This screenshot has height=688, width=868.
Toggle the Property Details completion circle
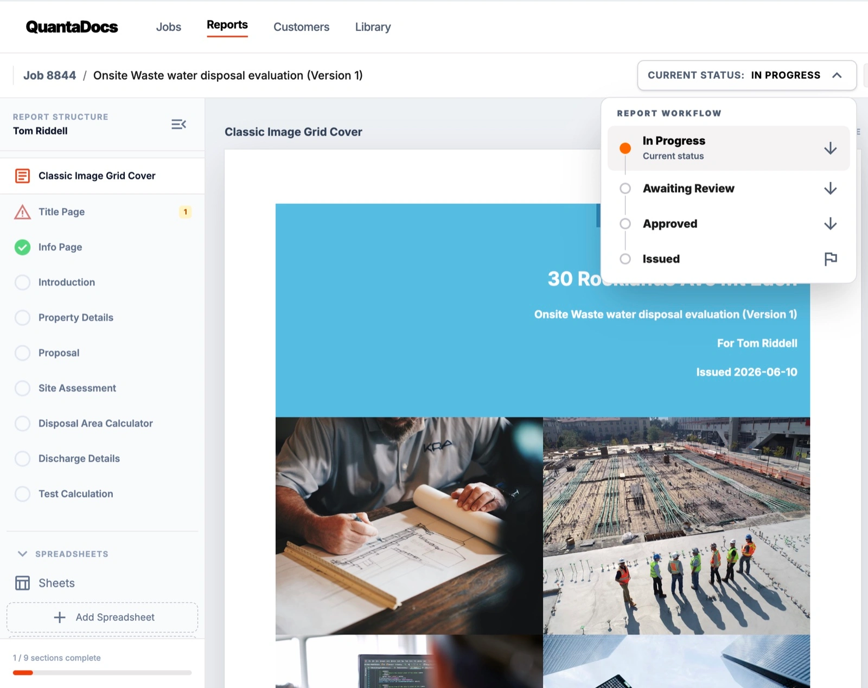22,318
